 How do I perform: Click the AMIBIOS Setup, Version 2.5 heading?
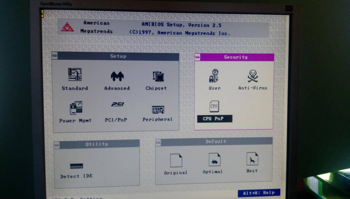(x=181, y=25)
